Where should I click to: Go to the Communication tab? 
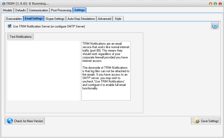coord(38,10)
